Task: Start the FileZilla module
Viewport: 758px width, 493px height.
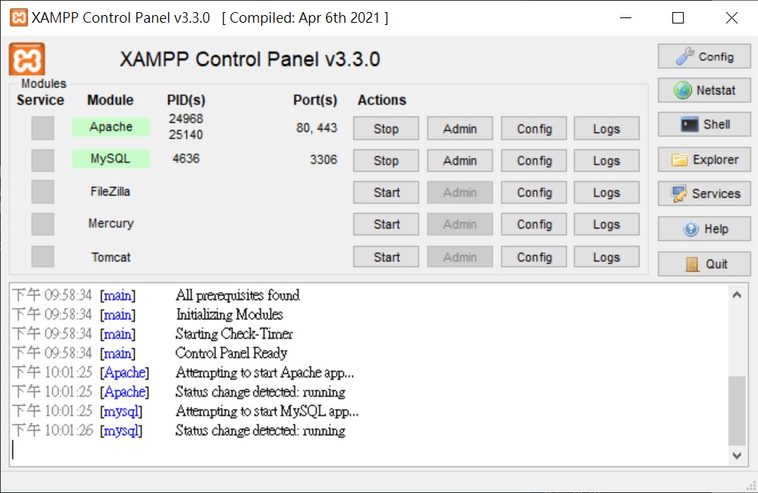Action: click(x=386, y=192)
